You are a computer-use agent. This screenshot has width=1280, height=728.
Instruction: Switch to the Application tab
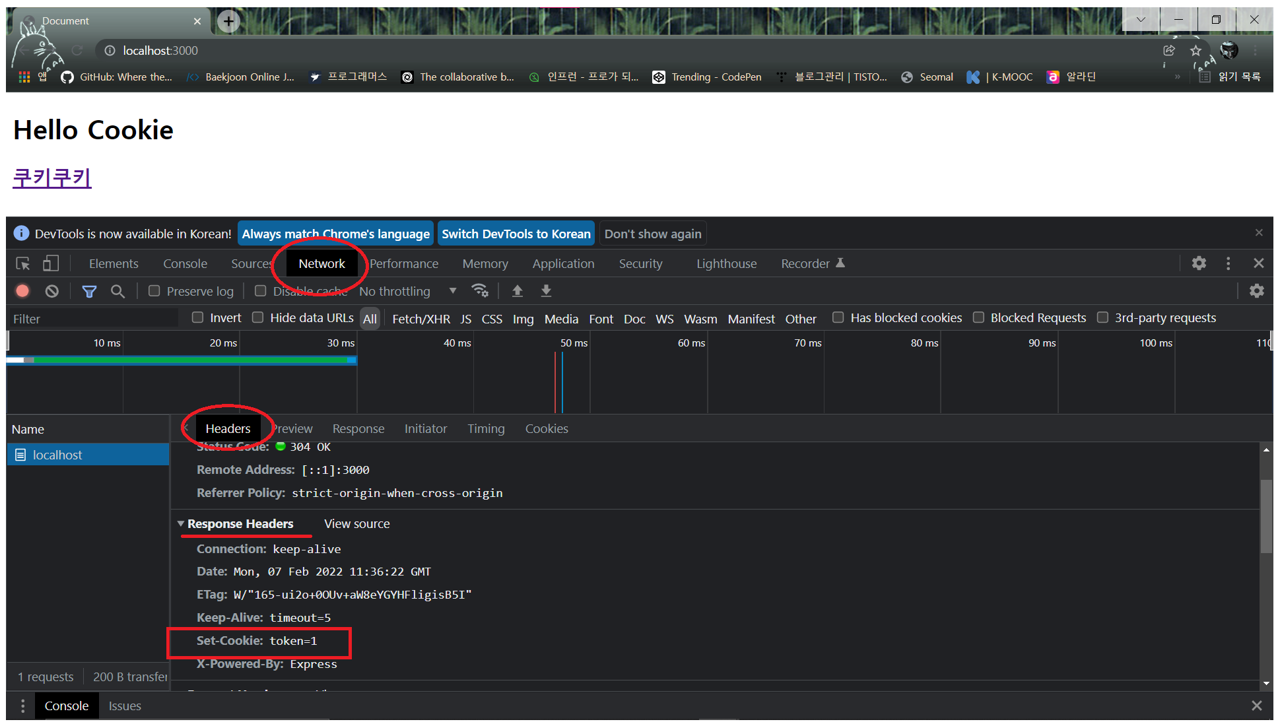point(563,263)
